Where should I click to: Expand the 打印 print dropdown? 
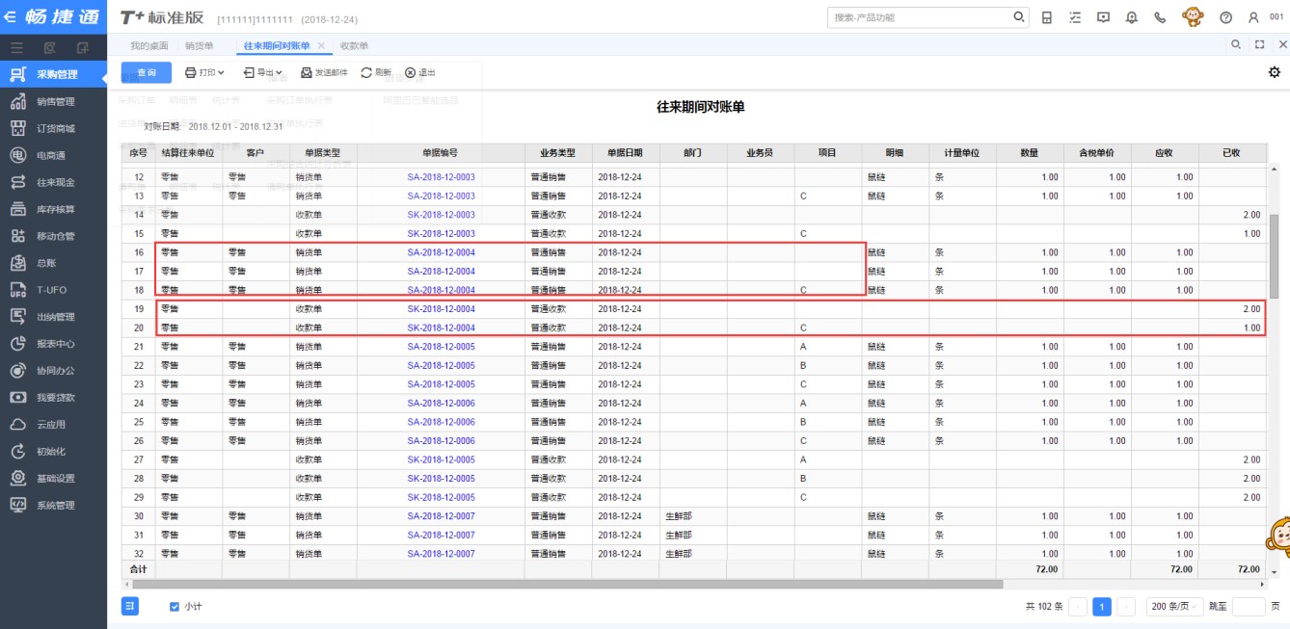[204, 72]
